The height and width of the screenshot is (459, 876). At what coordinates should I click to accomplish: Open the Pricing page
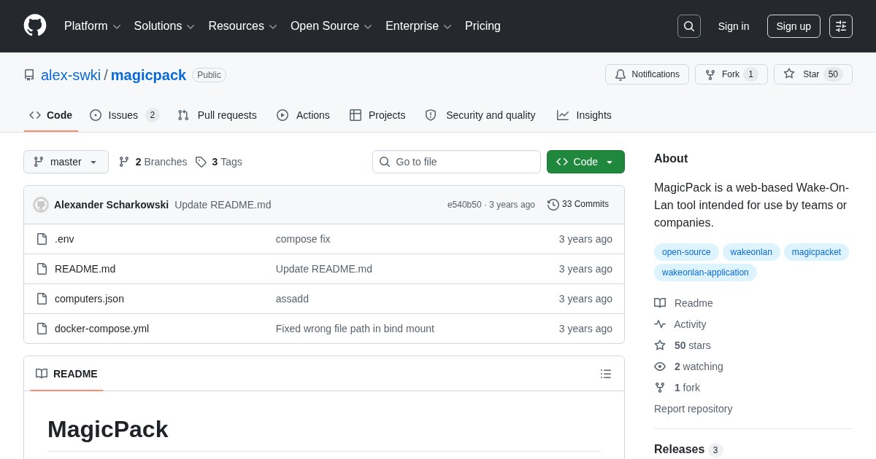483,26
